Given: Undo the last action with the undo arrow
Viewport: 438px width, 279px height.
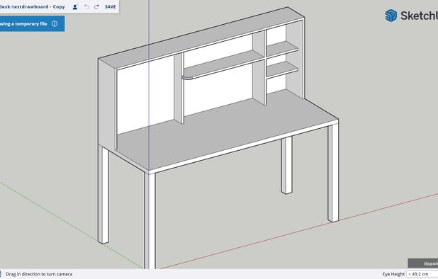Looking at the screenshot, I should [x=86, y=6].
